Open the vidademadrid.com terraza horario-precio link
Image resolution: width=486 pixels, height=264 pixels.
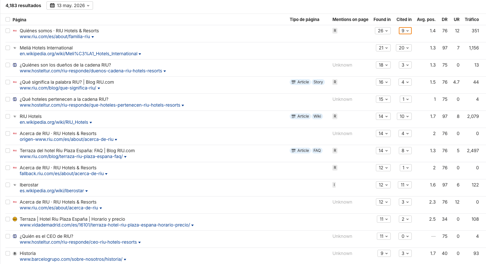[105, 225]
